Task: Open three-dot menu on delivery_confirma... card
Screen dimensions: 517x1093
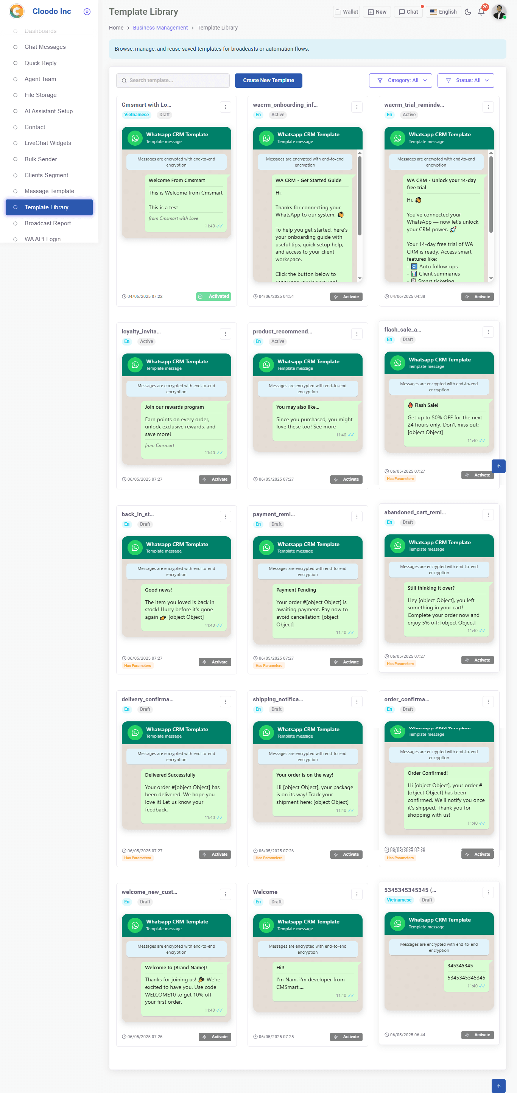Action: (226, 702)
